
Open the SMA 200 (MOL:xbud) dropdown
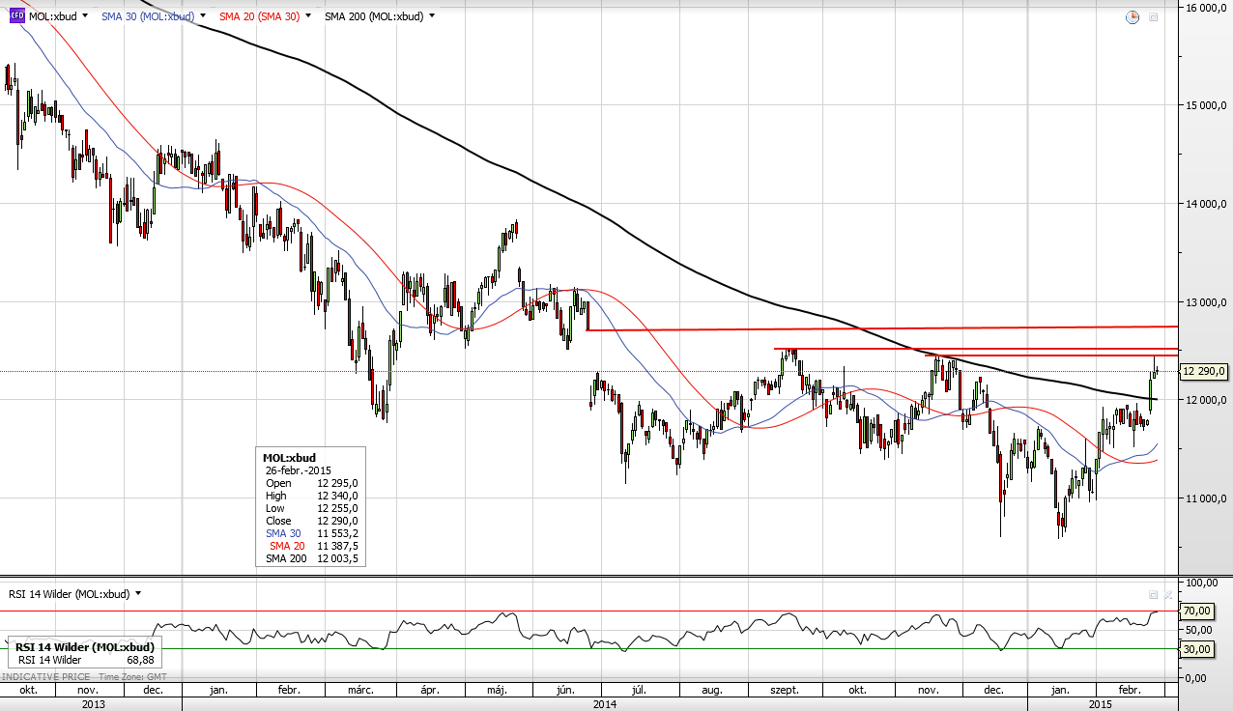click(431, 16)
